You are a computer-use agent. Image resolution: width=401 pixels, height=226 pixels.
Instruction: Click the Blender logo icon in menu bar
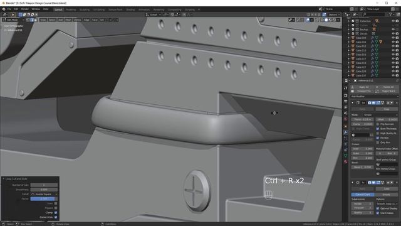4,9
